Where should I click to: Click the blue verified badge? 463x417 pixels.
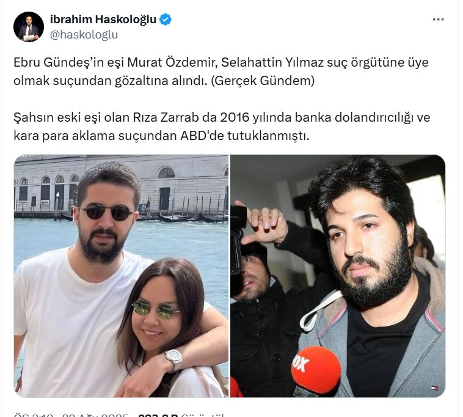pos(166,20)
